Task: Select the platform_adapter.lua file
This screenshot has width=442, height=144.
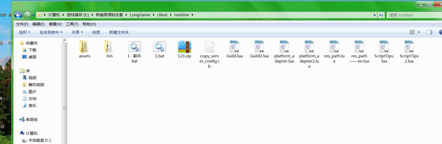Action: tap(284, 47)
